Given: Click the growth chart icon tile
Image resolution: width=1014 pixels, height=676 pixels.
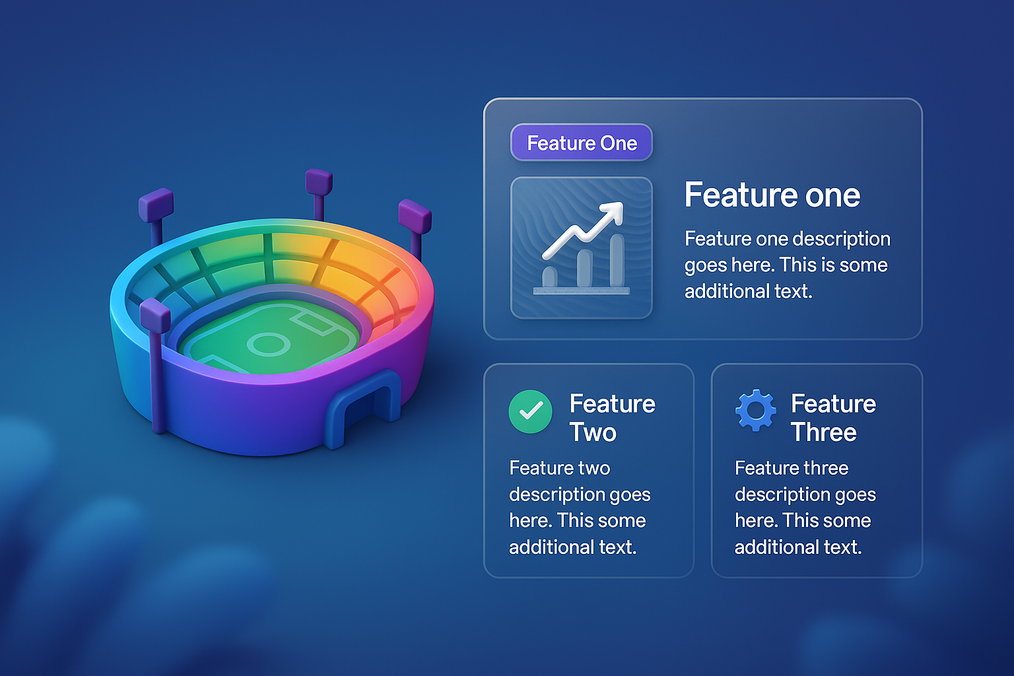Looking at the screenshot, I should [582, 248].
